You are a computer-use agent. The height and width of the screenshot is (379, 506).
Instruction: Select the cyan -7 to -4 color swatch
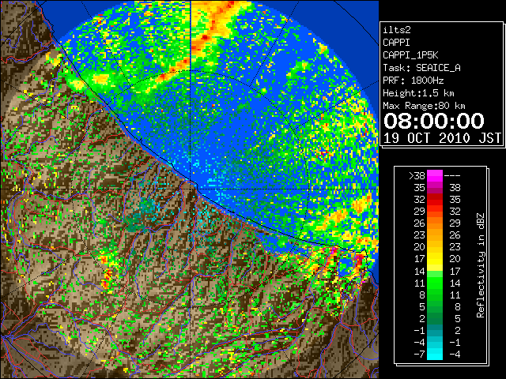(x=435, y=355)
